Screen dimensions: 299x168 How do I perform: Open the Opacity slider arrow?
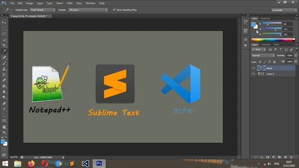(x=296, y=56)
